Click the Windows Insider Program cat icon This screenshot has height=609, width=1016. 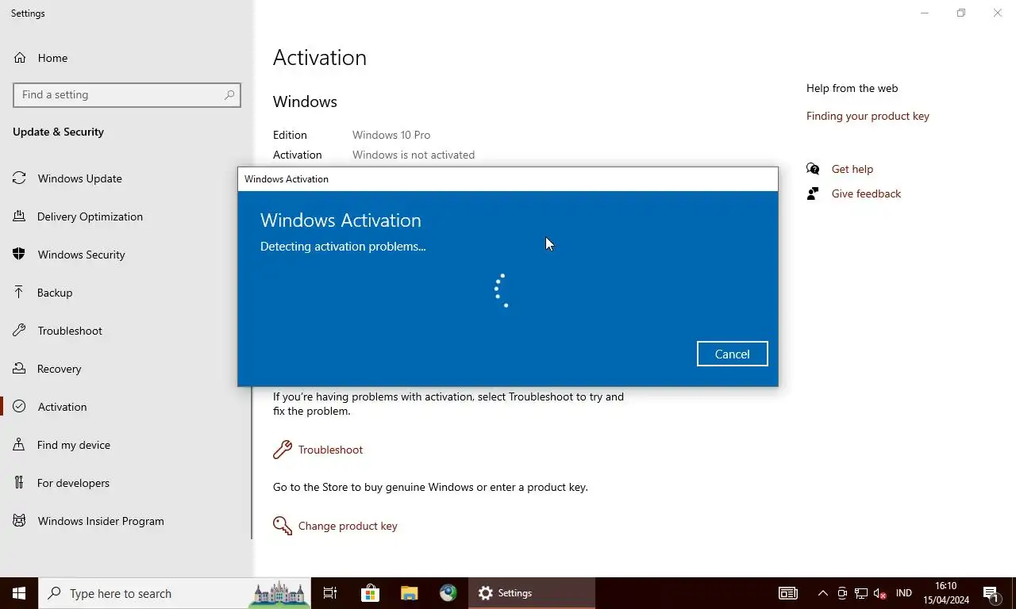19,521
